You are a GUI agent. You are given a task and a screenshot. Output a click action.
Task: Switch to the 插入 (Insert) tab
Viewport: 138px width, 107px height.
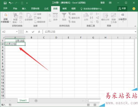24,9
